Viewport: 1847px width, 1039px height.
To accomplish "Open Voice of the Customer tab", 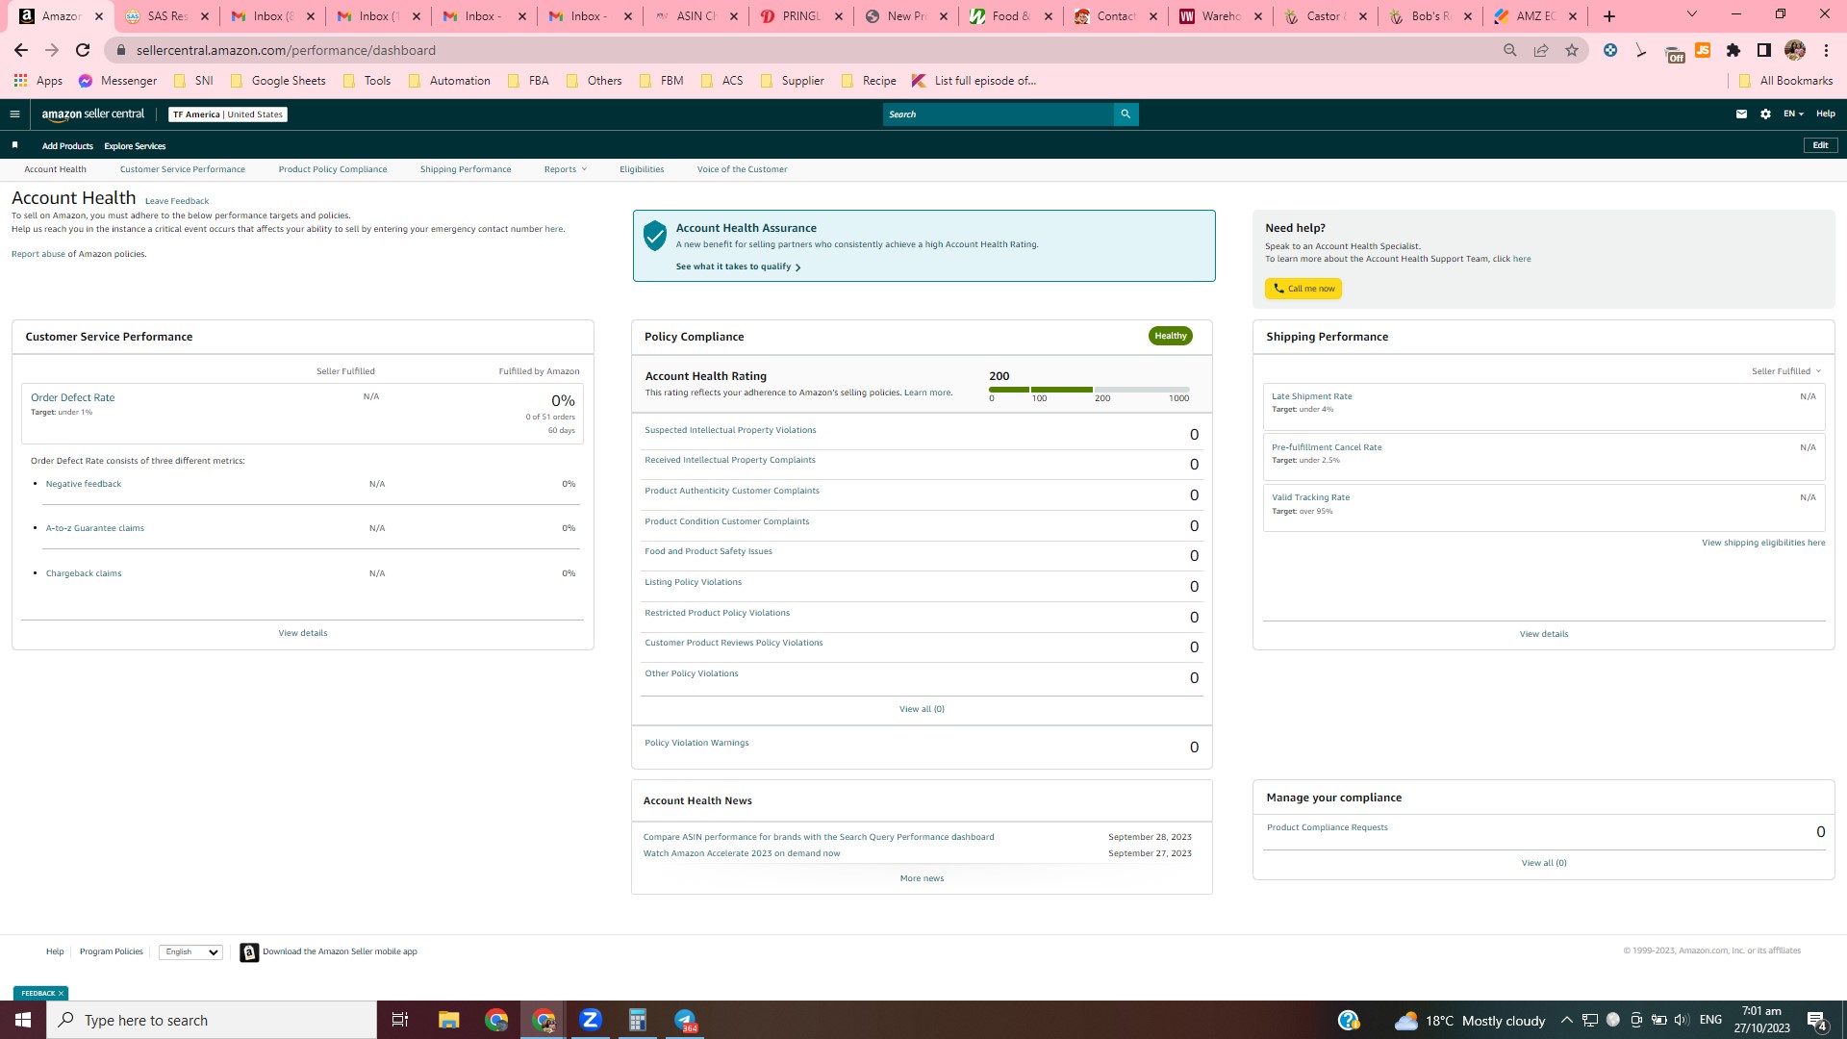I will (742, 169).
